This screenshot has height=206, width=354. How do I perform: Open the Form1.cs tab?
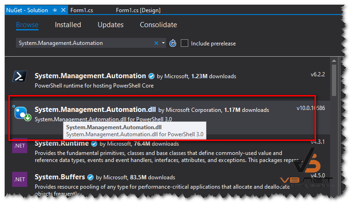point(82,10)
